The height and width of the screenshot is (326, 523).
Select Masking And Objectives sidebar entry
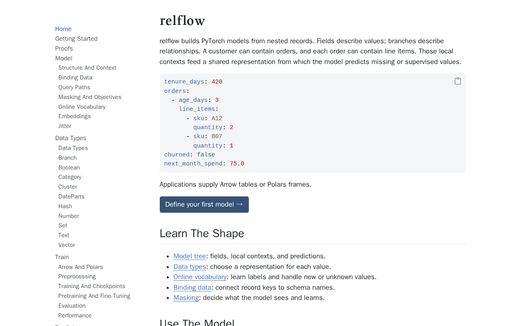pyautogui.click(x=90, y=97)
